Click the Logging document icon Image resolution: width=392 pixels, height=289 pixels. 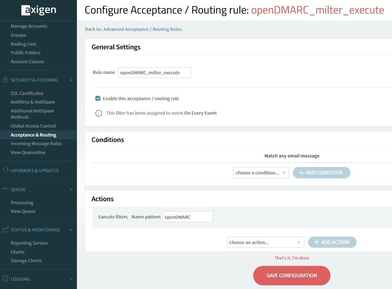click(x=5, y=279)
